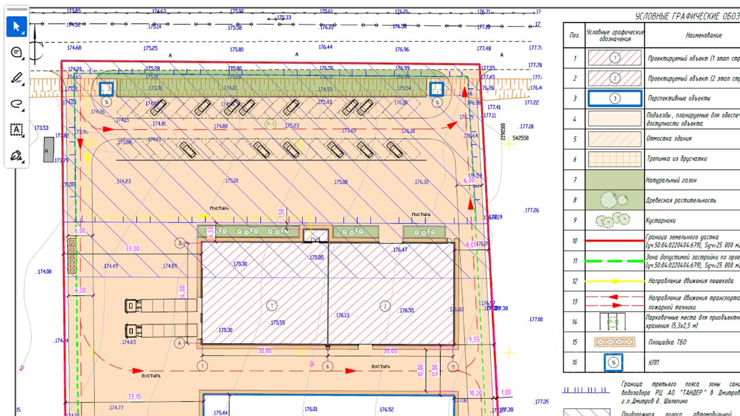
Task: Pick the Highlight marker tool
Action: point(17,79)
